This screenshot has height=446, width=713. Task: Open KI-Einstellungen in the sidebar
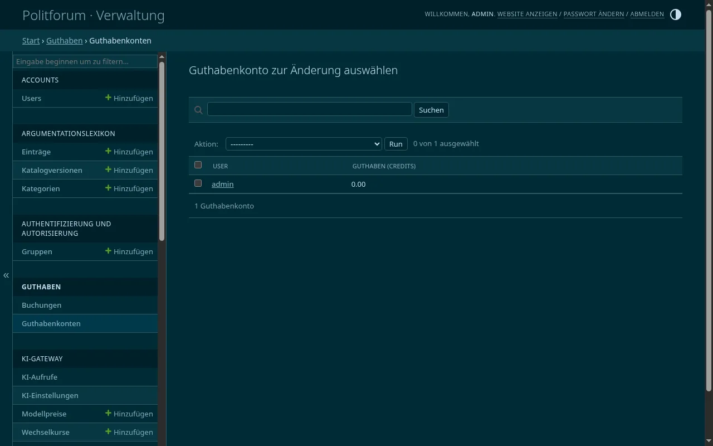50,395
